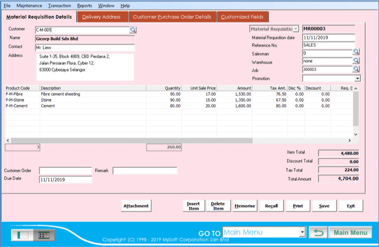Viewport: 379px width, 247px height.
Task: Click the Description column header
Action: 93,88
